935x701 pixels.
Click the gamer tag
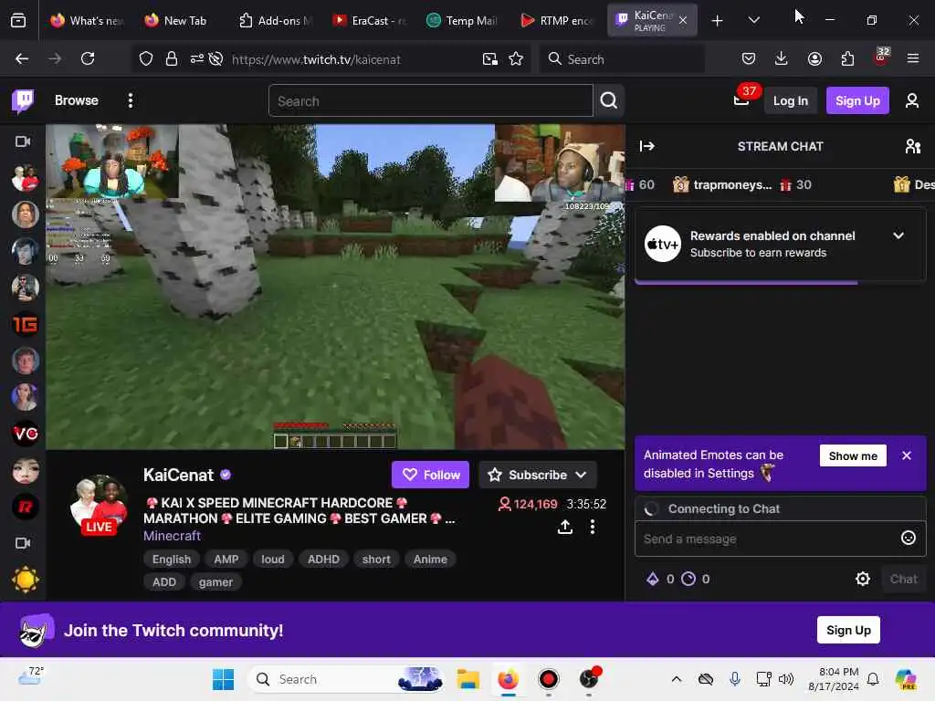coord(215,582)
